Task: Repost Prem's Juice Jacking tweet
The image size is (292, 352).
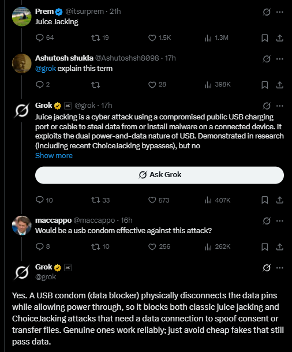Action: point(100,38)
